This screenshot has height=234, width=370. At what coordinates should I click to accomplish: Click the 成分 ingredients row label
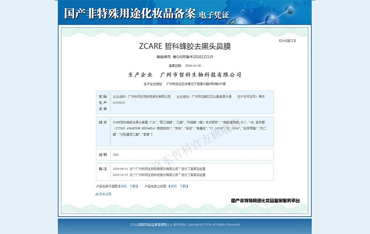tap(103, 122)
